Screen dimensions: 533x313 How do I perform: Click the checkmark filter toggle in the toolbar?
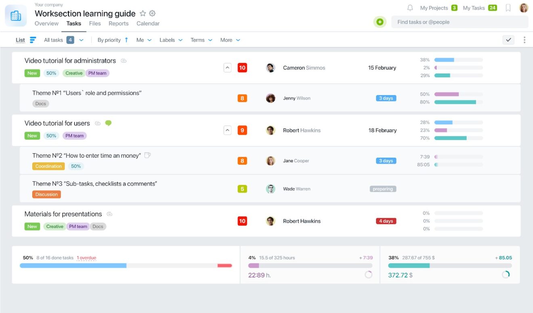tap(508, 40)
